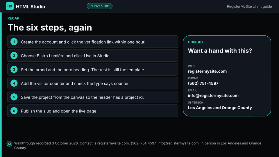Image resolution: width=279 pixels, height=157 pixels.
Task: Click the step 6 number circle
Action: coord(14,111)
